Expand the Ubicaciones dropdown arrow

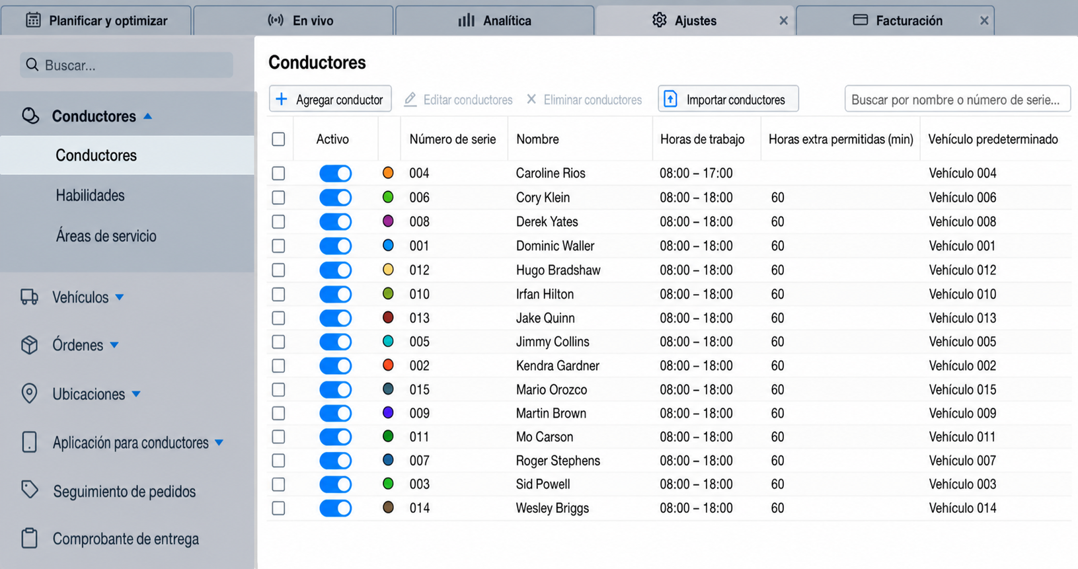(136, 394)
